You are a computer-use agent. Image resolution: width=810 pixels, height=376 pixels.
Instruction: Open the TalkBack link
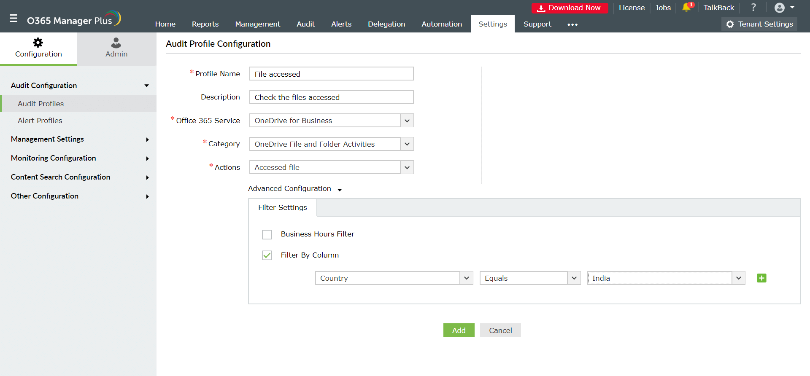(x=718, y=8)
